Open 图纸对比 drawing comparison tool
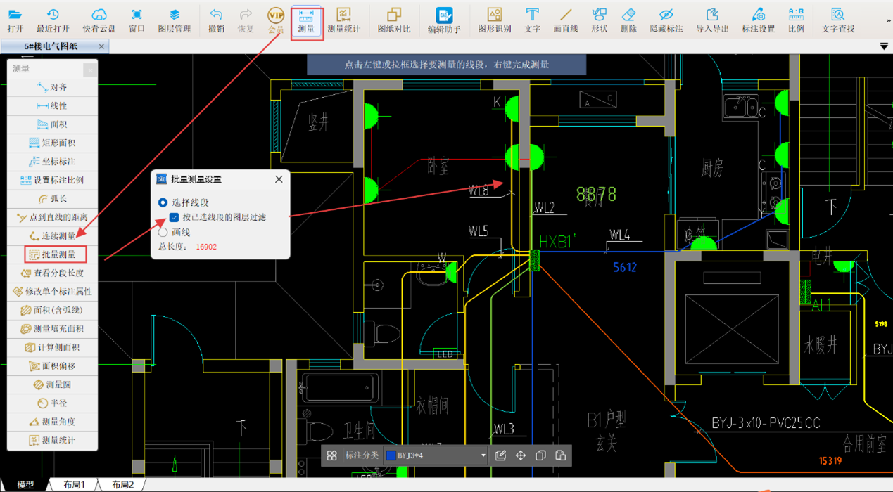The height and width of the screenshot is (492, 893). 393,20
